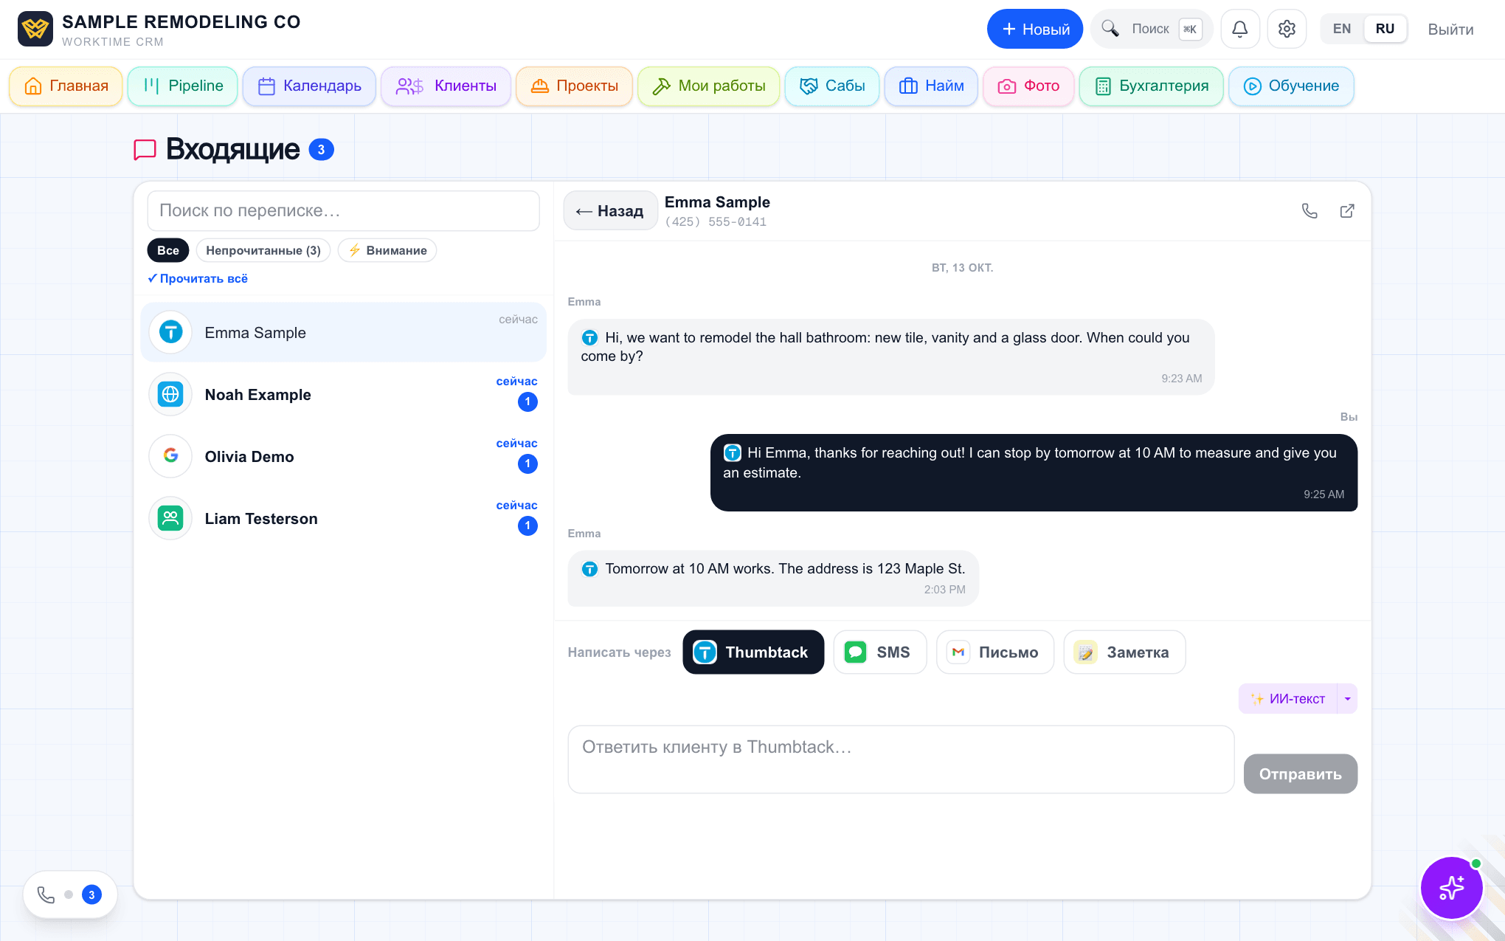The image size is (1505, 941).
Task: Open conversation in new window icon
Action: click(1347, 211)
